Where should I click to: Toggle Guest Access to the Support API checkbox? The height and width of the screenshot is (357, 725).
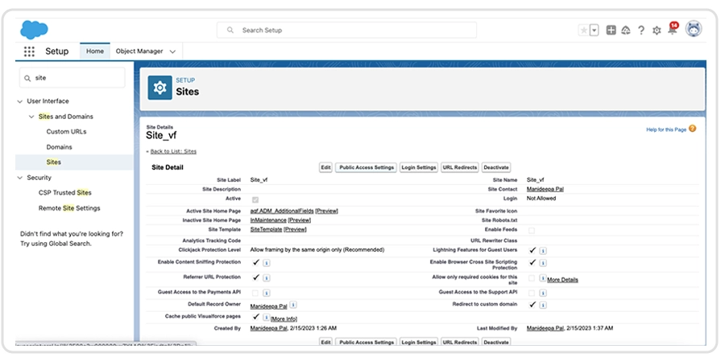coord(532,292)
